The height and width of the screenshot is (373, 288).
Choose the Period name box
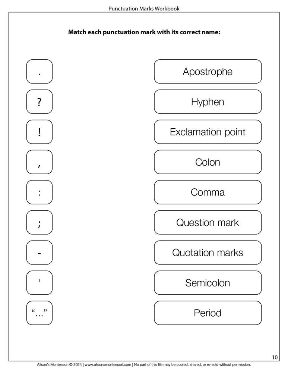208,313
